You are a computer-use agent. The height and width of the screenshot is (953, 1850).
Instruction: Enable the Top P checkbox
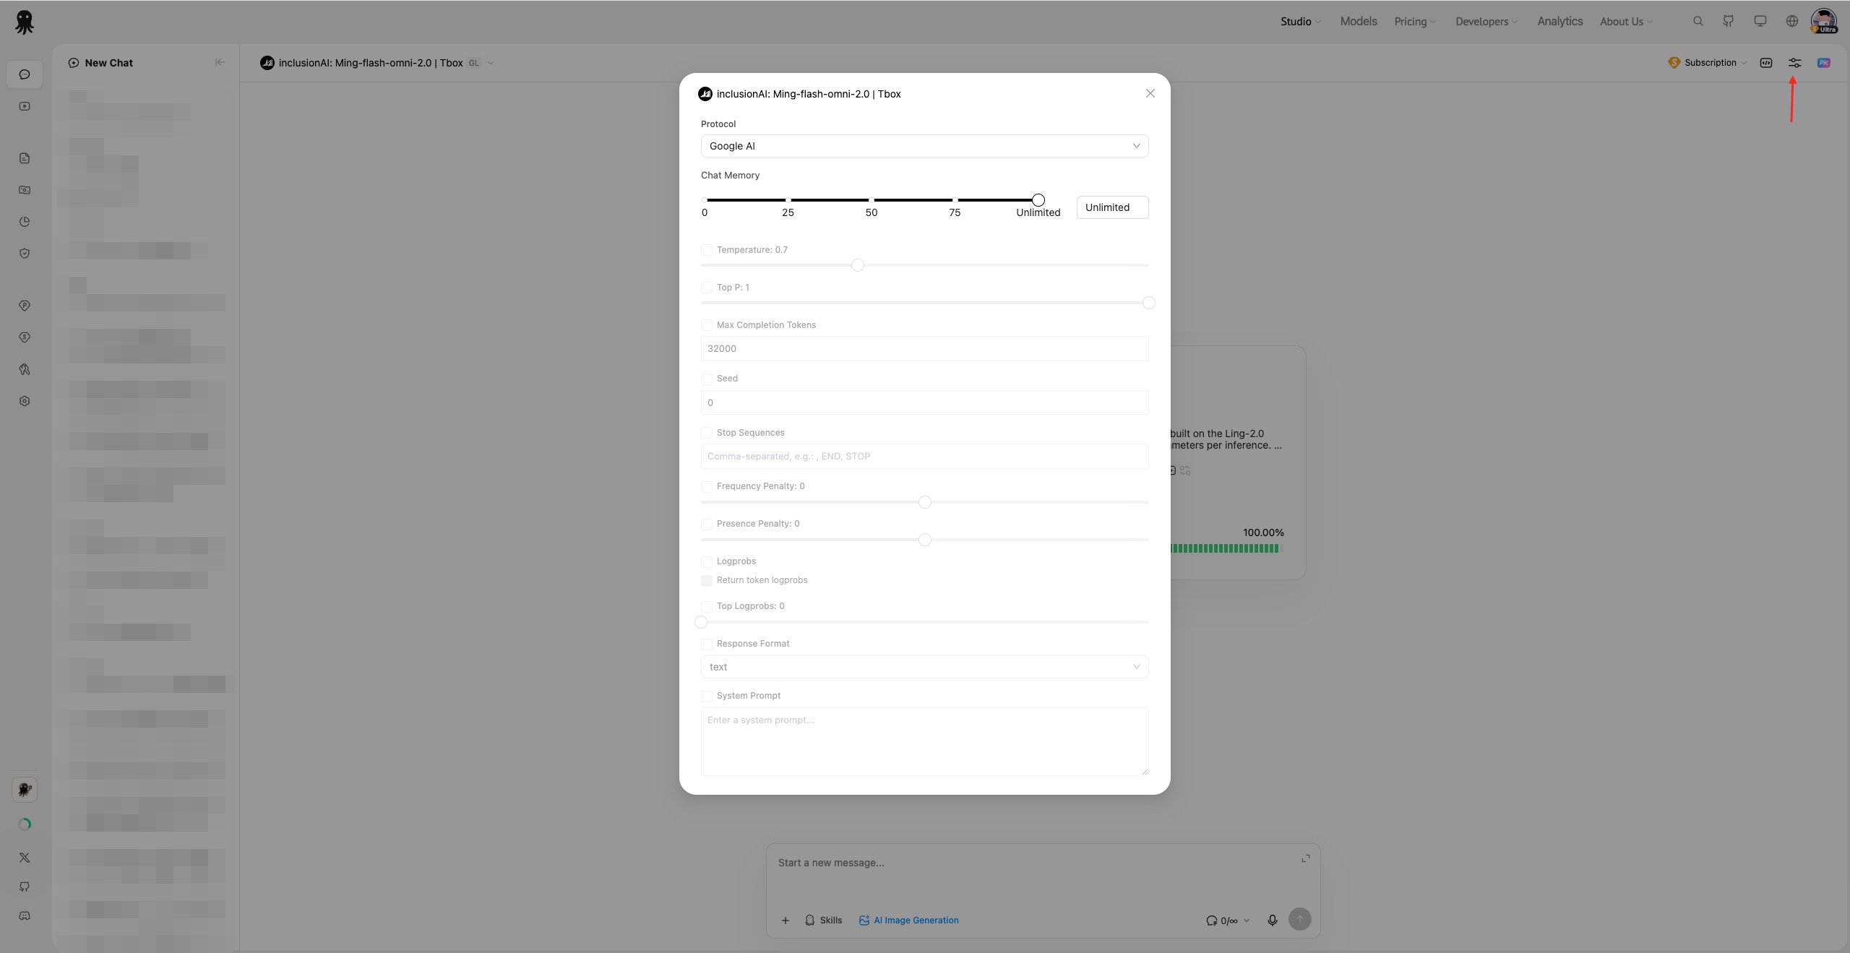point(707,288)
